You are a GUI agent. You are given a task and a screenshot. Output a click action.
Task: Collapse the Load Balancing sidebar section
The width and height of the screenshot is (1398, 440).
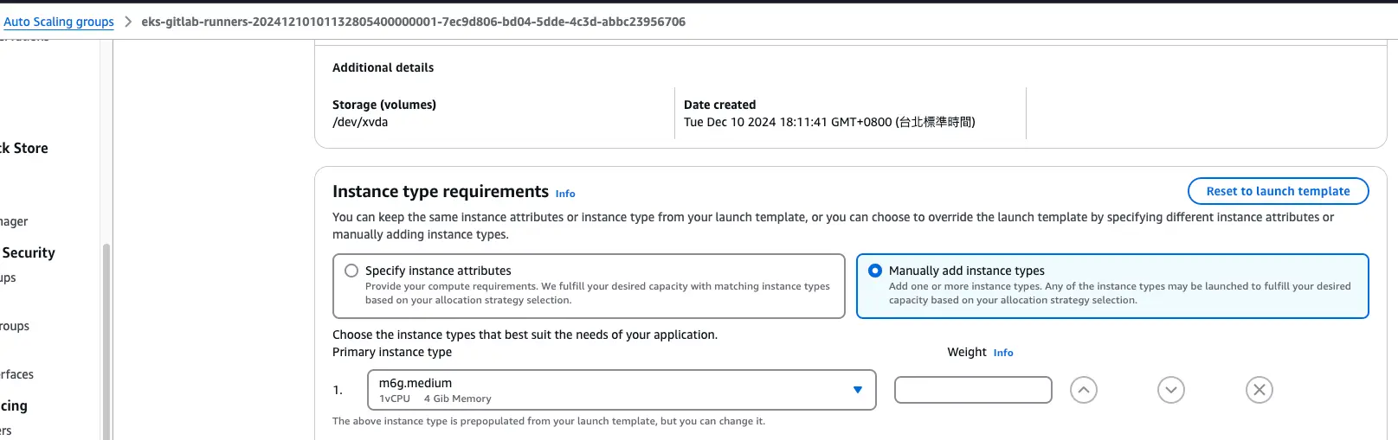(14, 406)
